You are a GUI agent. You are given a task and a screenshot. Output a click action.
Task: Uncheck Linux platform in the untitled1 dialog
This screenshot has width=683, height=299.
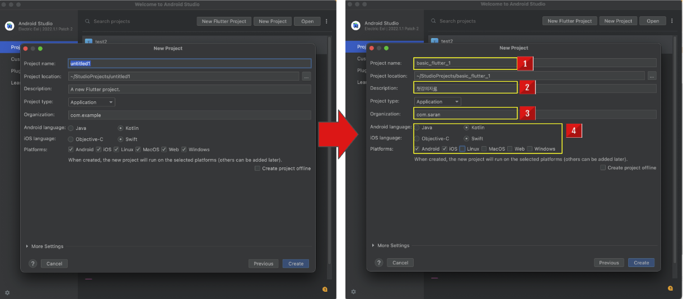point(116,149)
